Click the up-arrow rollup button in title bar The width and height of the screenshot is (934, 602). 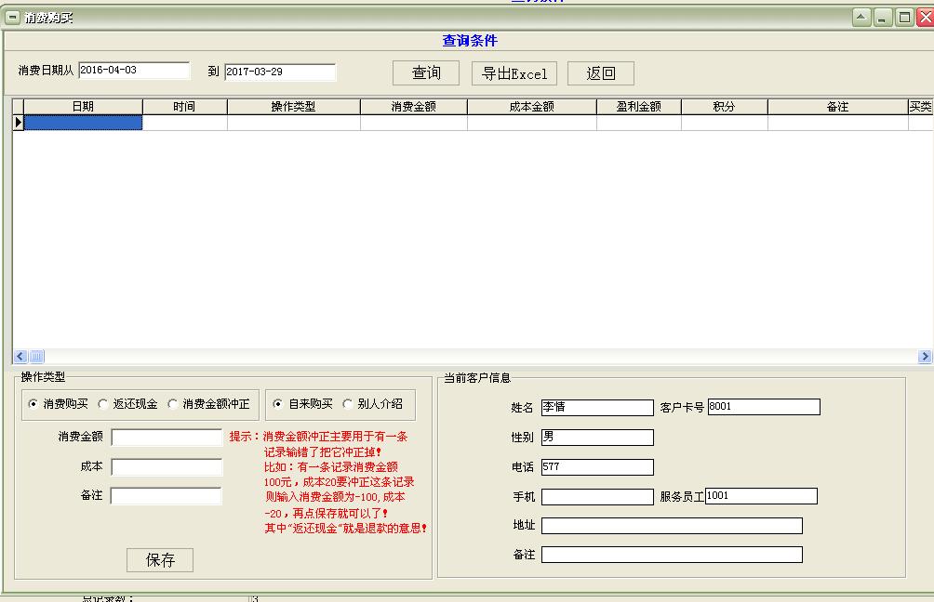[x=861, y=18]
